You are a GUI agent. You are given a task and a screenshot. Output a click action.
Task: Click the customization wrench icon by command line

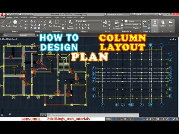(45, 115)
